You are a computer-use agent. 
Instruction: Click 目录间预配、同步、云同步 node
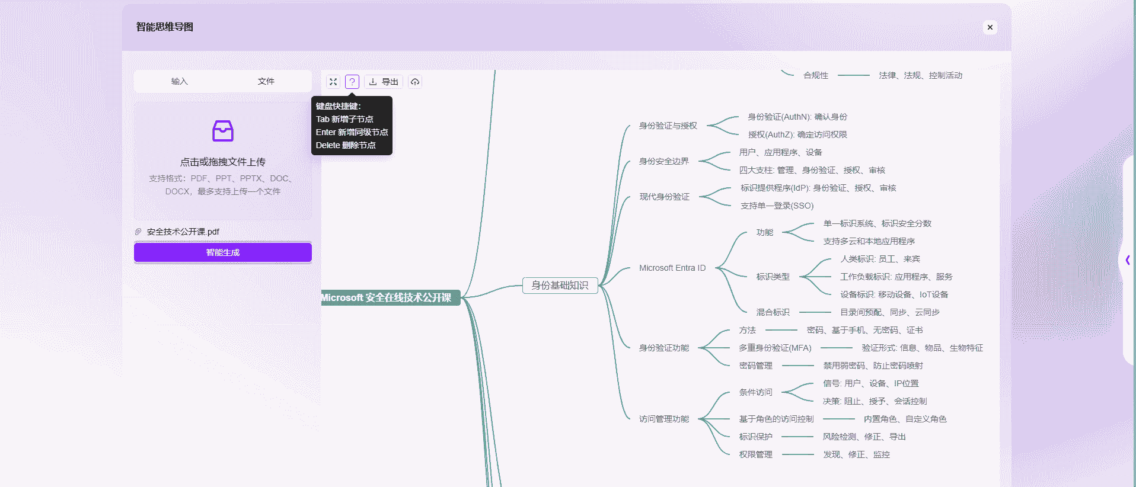point(889,312)
